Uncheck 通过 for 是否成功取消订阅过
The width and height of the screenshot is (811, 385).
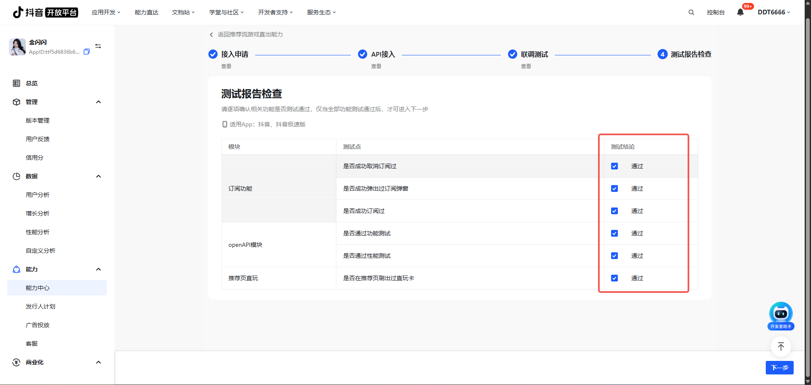[x=614, y=166]
